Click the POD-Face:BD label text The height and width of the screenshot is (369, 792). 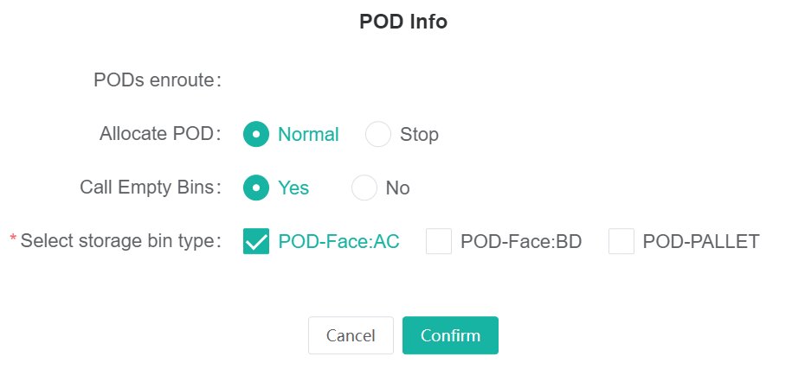[x=521, y=242]
